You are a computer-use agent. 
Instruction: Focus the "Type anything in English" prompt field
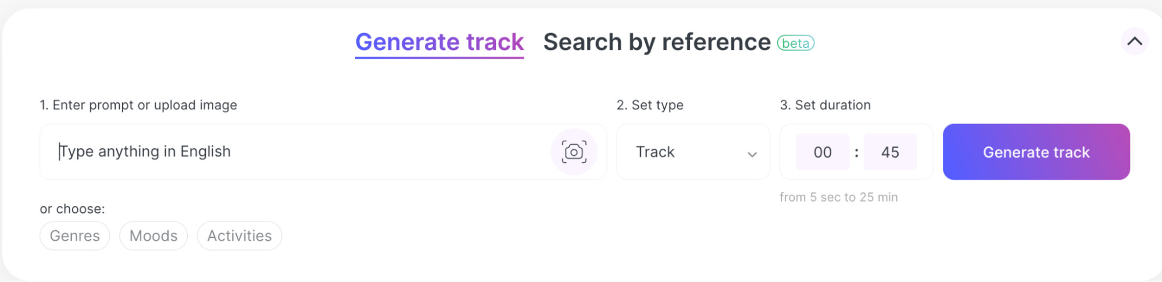tap(291, 152)
